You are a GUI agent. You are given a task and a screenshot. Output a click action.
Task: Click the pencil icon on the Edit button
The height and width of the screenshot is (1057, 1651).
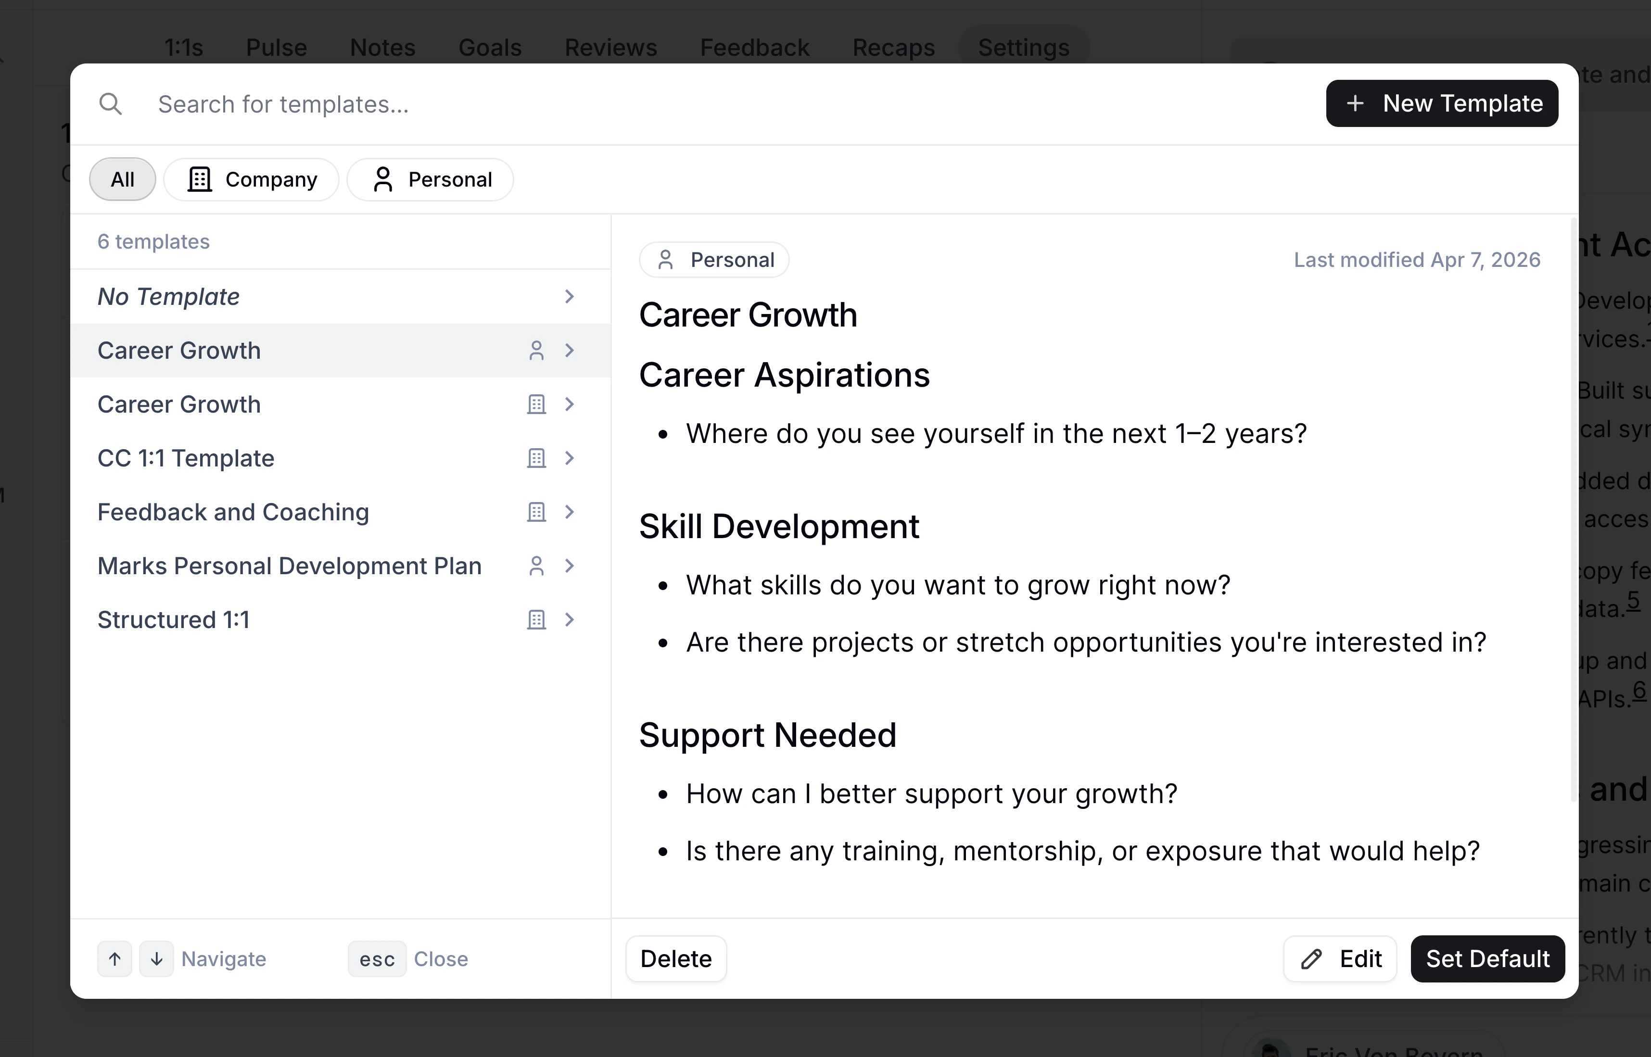pos(1311,958)
